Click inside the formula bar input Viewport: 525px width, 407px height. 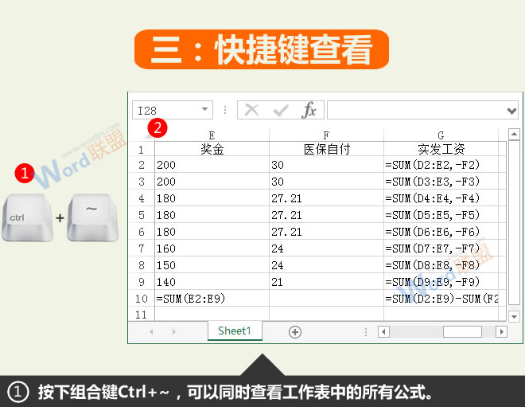click(414, 111)
